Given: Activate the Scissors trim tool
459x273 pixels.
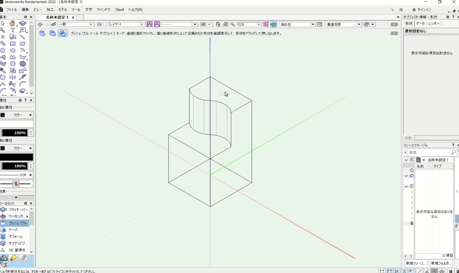Looking at the screenshot, I should (13, 84).
